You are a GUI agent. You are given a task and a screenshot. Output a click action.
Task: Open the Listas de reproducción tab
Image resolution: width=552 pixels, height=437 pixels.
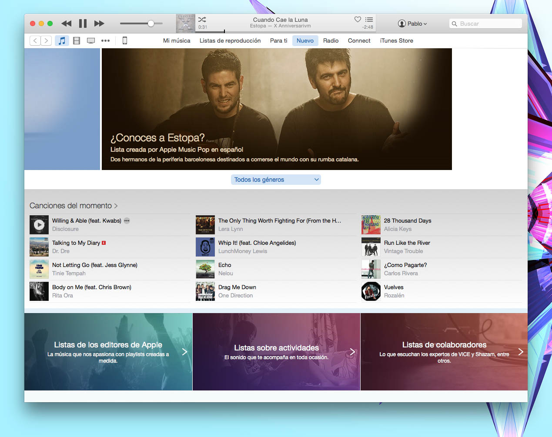pyautogui.click(x=230, y=40)
